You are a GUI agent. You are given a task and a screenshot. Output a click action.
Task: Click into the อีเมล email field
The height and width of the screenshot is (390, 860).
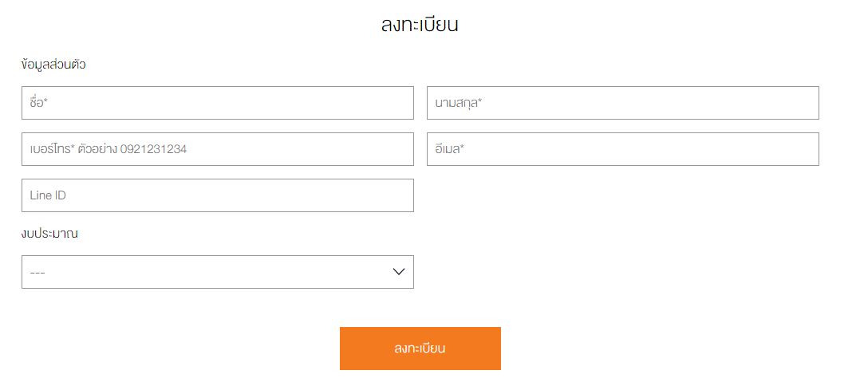click(622, 149)
